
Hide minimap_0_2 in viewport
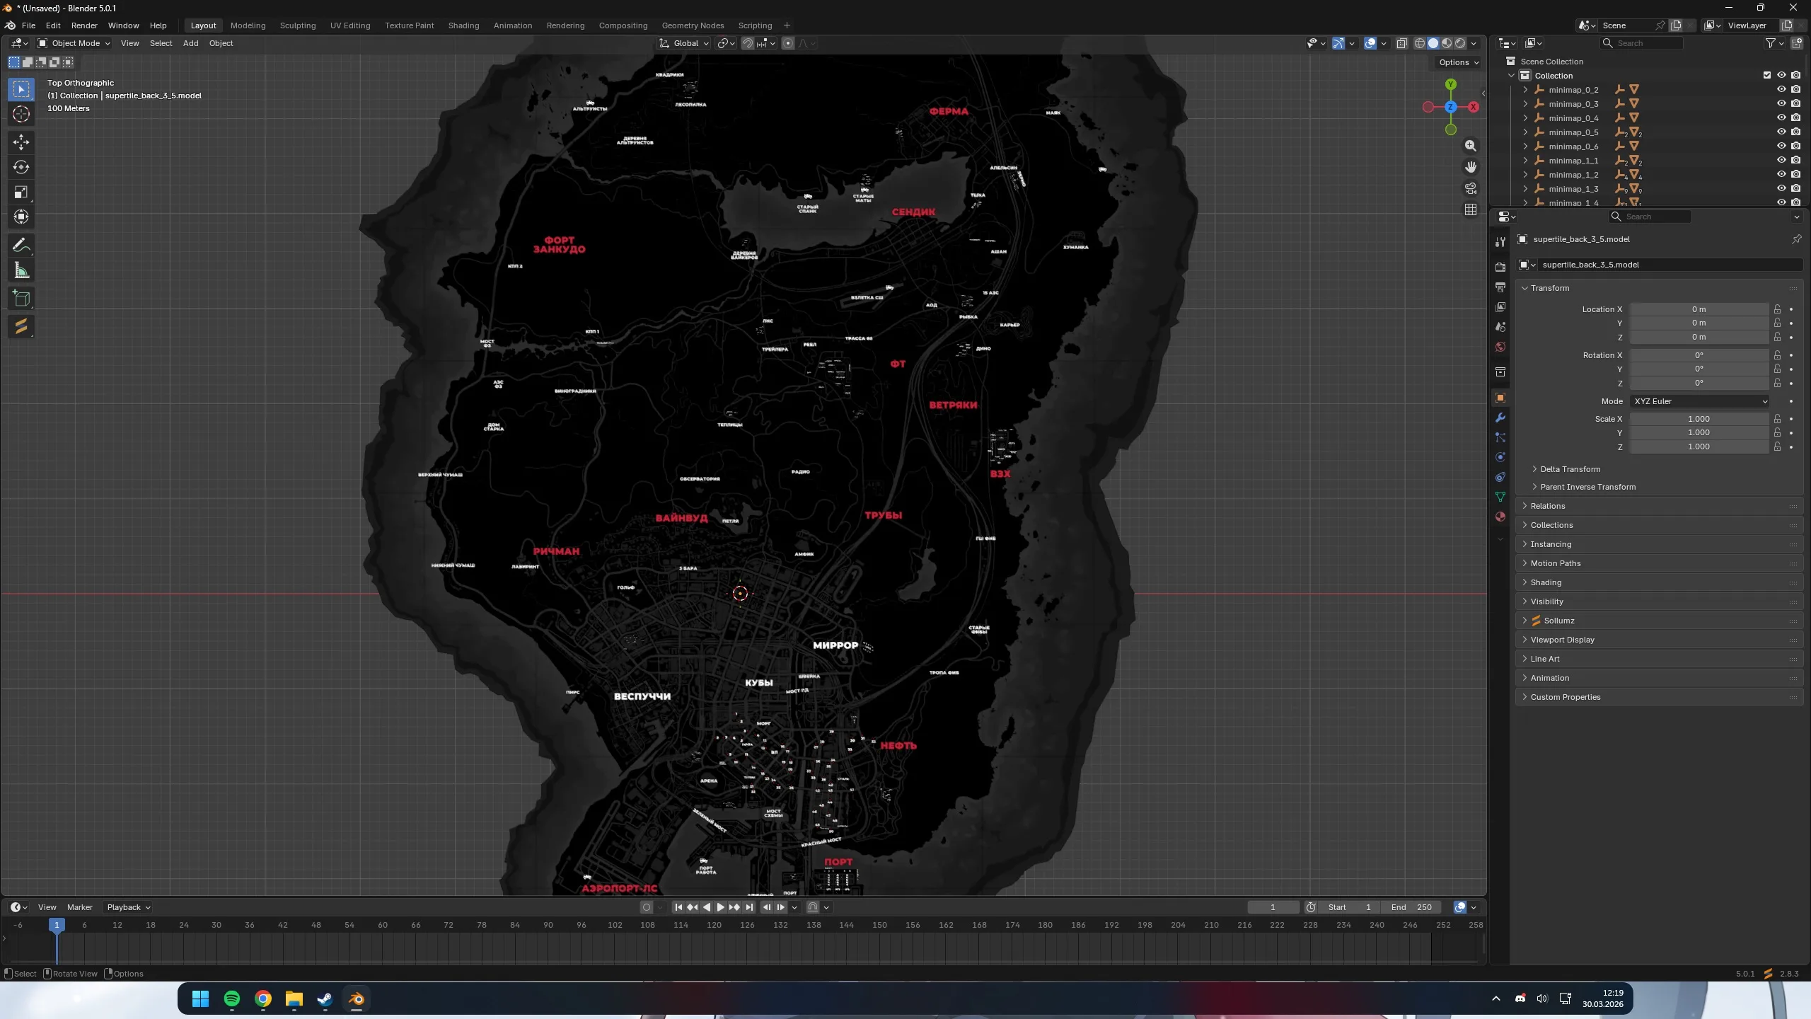1781,90
